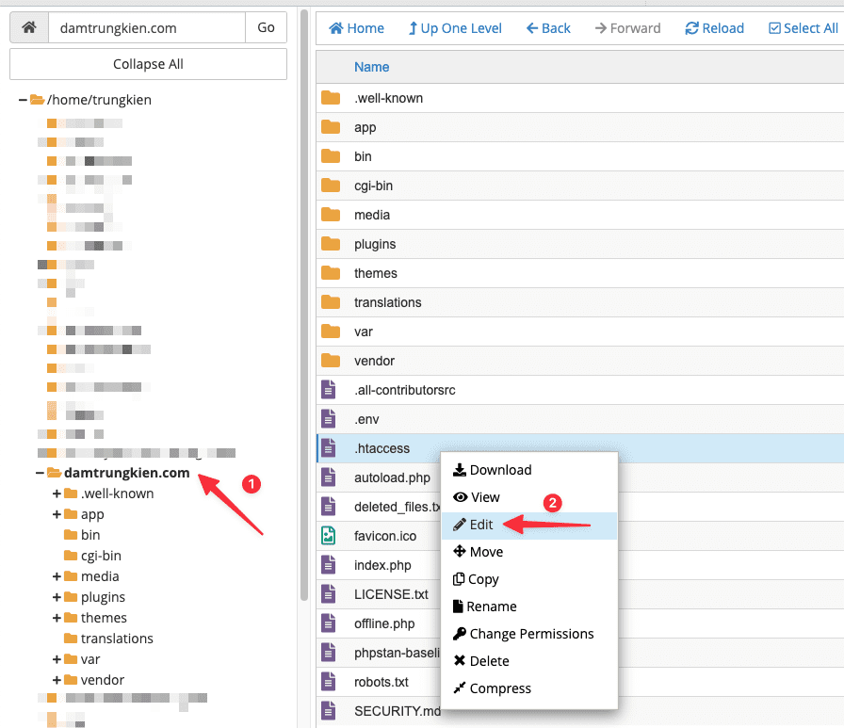
Task: Click the favicon.ico image file icon
Action: click(x=329, y=536)
